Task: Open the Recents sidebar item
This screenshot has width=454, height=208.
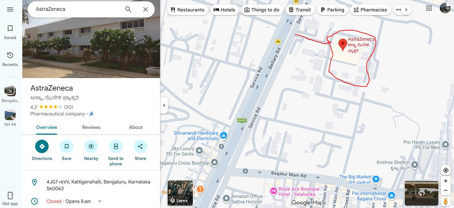Action: tap(10, 59)
